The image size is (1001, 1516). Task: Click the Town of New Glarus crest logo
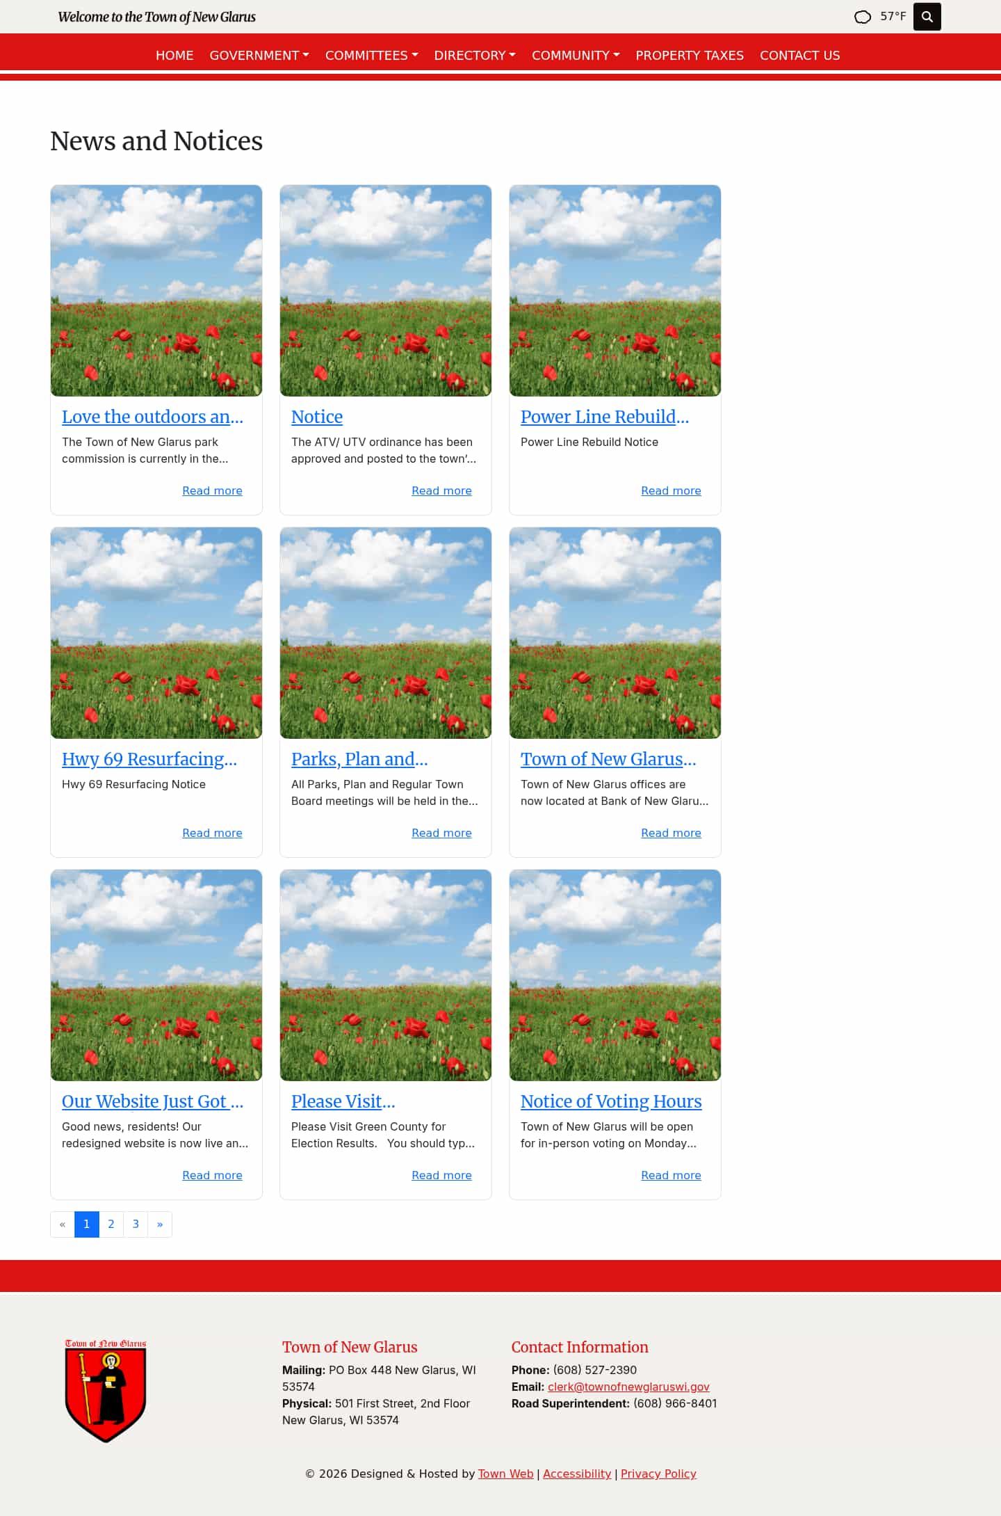[106, 1390]
